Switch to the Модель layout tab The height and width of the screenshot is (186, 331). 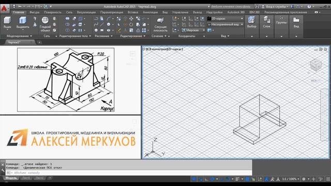[x=11, y=178]
